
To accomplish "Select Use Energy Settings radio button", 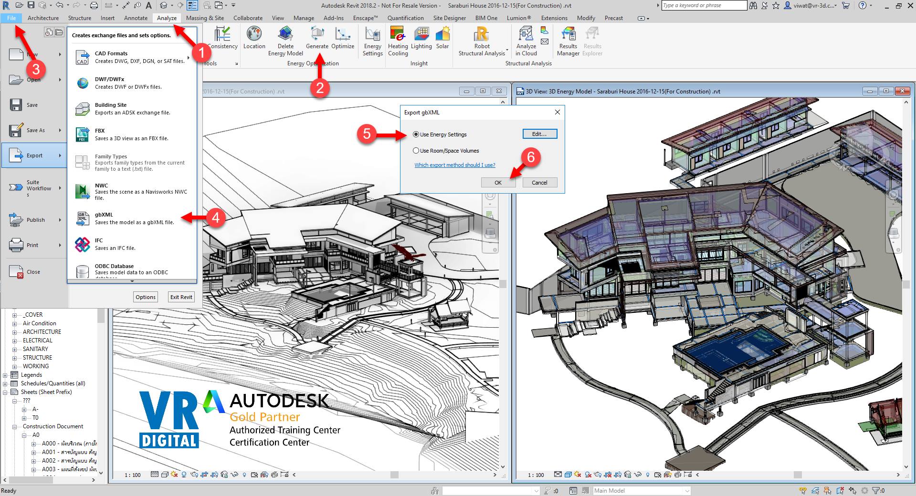I will [416, 134].
